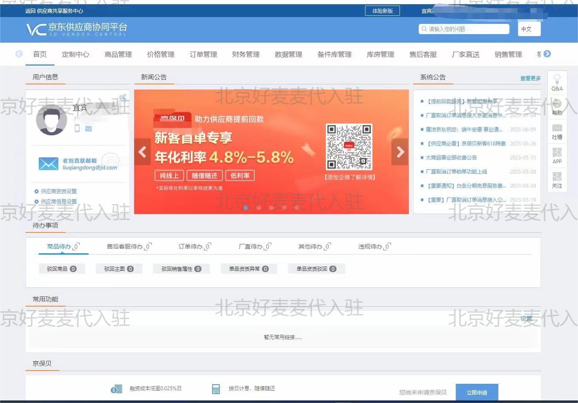Open notice 大商超事业部收费公告
This screenshot has height=403, width=578.
(451, 157)
